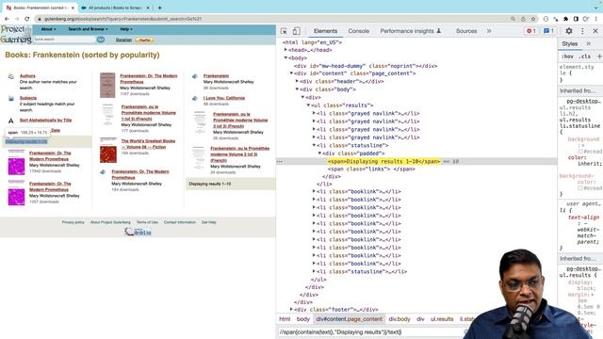The width and height of the screenshot is (603, 339).
Task: Show more DevTools tabs chevron
Action: (x=489, y=31)
